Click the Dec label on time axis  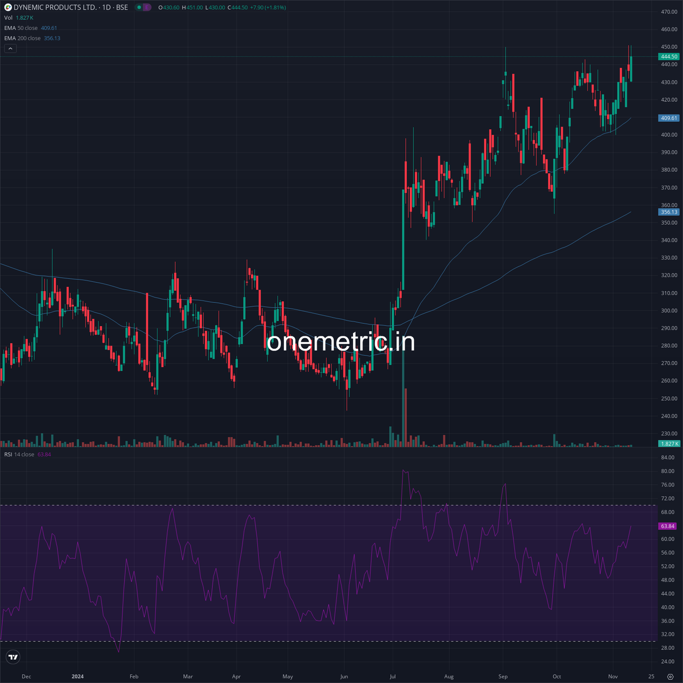tap(26, 677)
